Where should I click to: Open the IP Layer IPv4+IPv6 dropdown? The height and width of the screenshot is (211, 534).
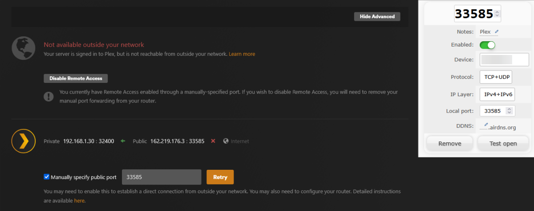click(497, 94)
